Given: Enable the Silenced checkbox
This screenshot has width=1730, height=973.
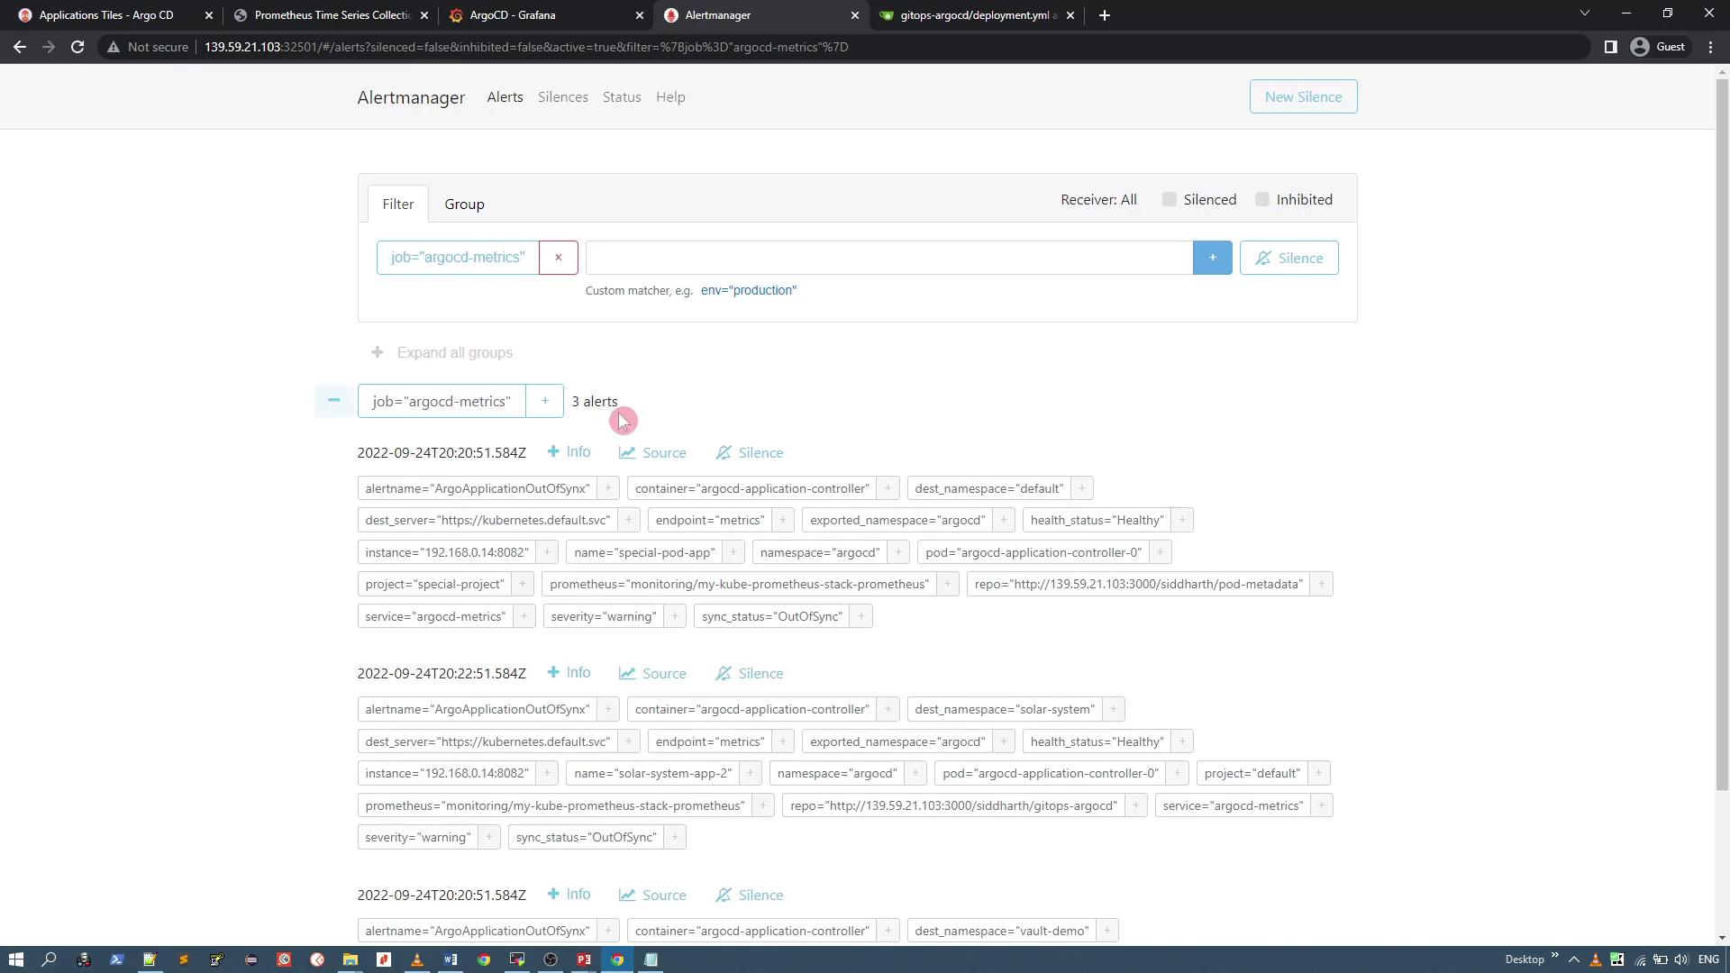Looking at the screenshot, I should (x=1170, y=200).
